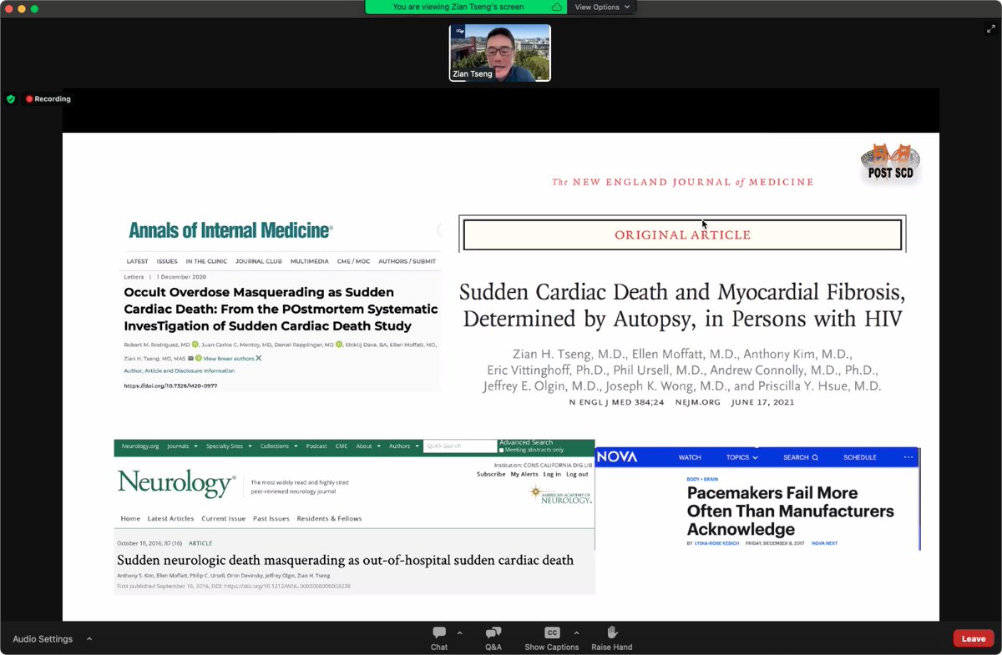Open MULTIMEDIA tab in Annals
1002x655 pixels.
pos(309,261)
